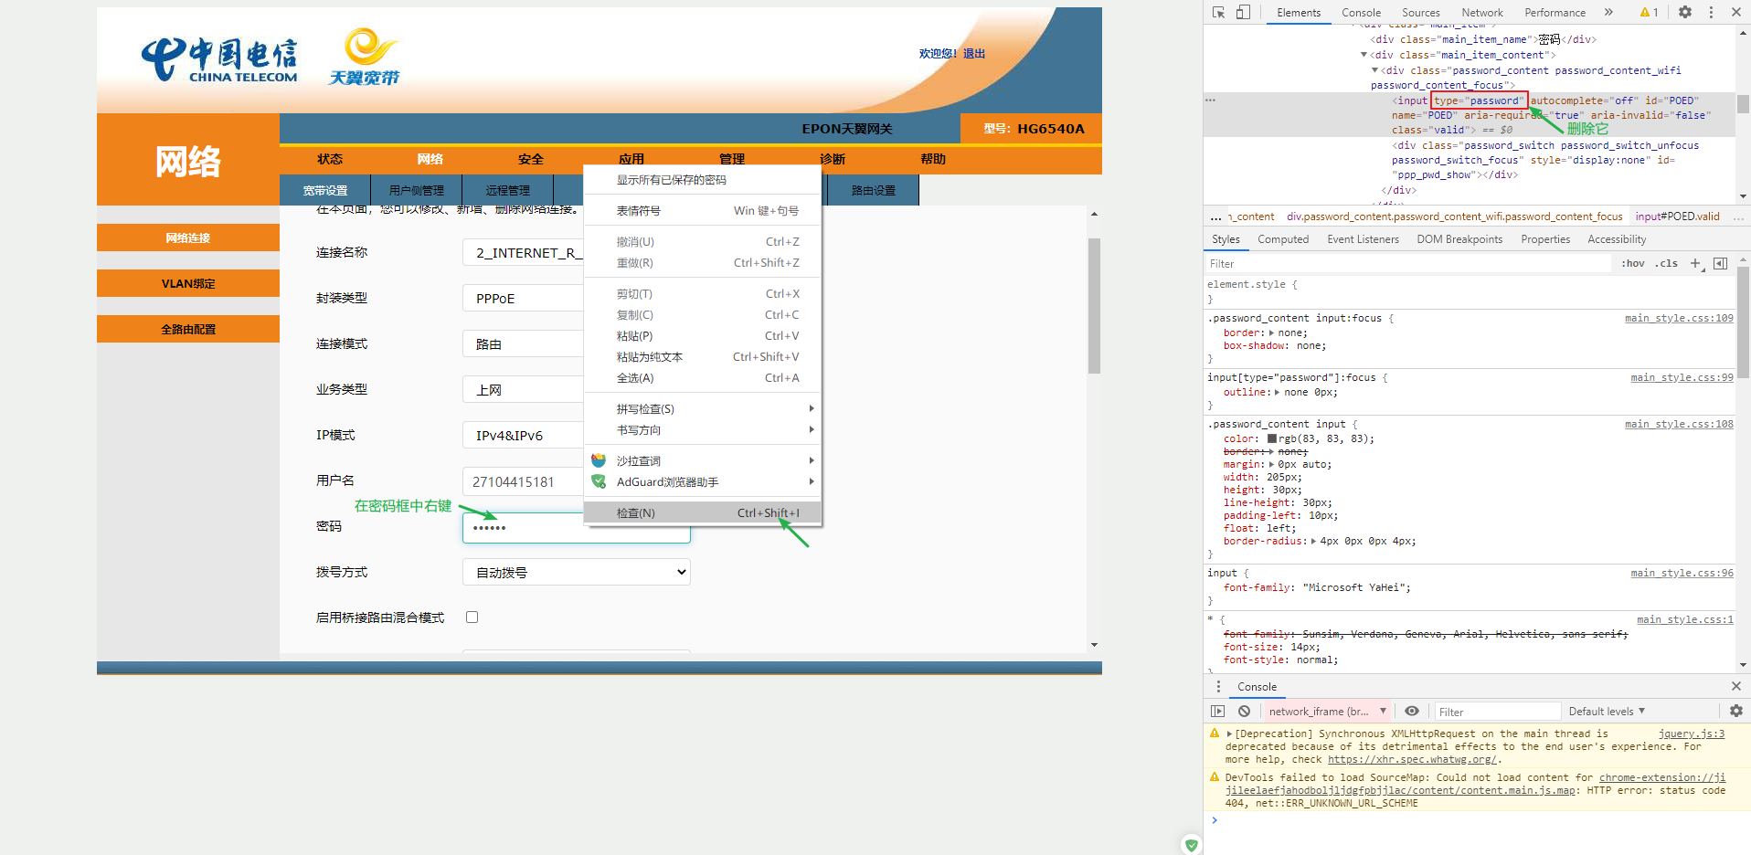Activate the DevTools element inspector picker icon
The image size is (1751, 855).
[1218, 13]
